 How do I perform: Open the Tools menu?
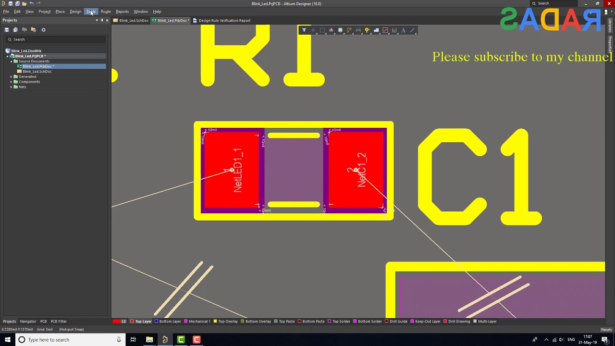pos(91,12)
